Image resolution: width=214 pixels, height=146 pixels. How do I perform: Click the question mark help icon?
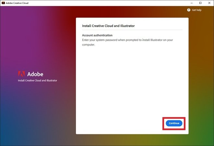189,10
